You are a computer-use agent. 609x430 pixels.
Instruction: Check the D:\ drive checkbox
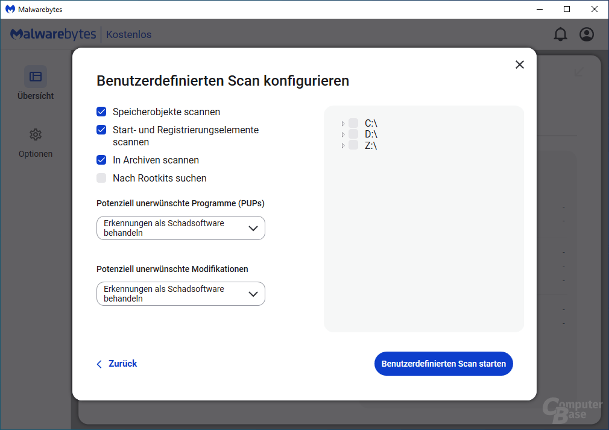[353, 134]
